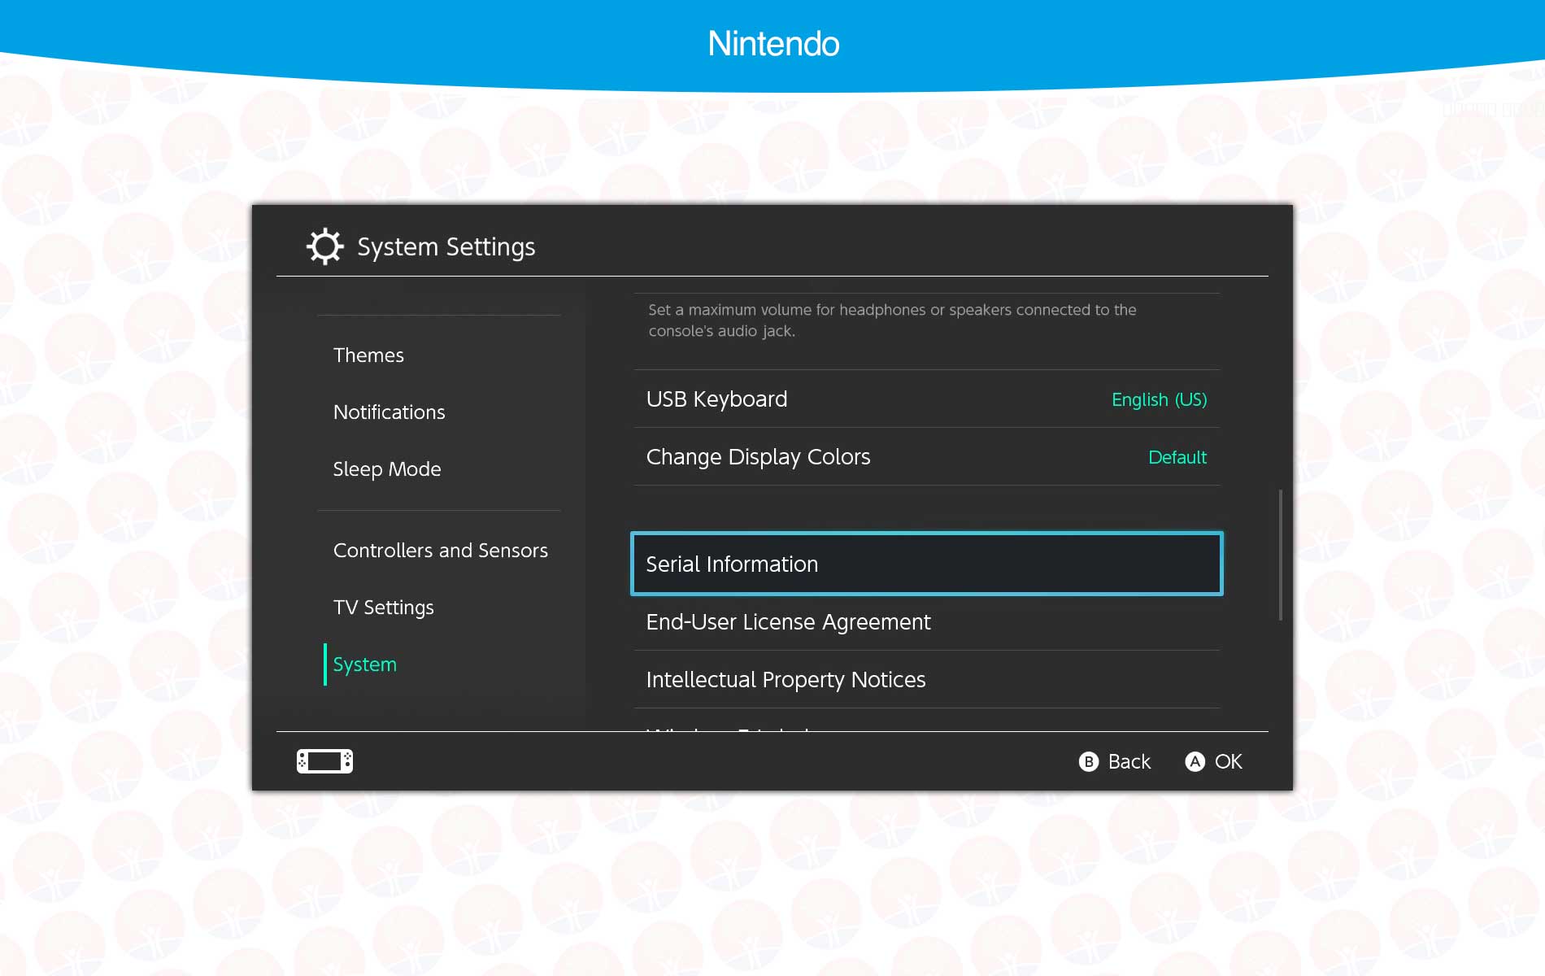Image resolution: width=1545 pixels, height=976 pixels.
Task: Click the Nintendo header title
Action: point(773,44)
